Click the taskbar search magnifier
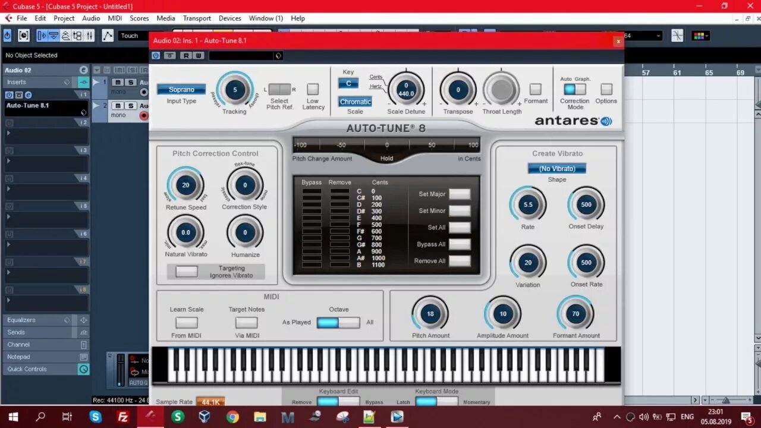 [40, 417]
